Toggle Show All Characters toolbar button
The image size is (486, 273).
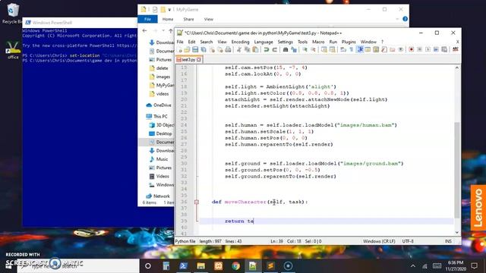[351, 49]
